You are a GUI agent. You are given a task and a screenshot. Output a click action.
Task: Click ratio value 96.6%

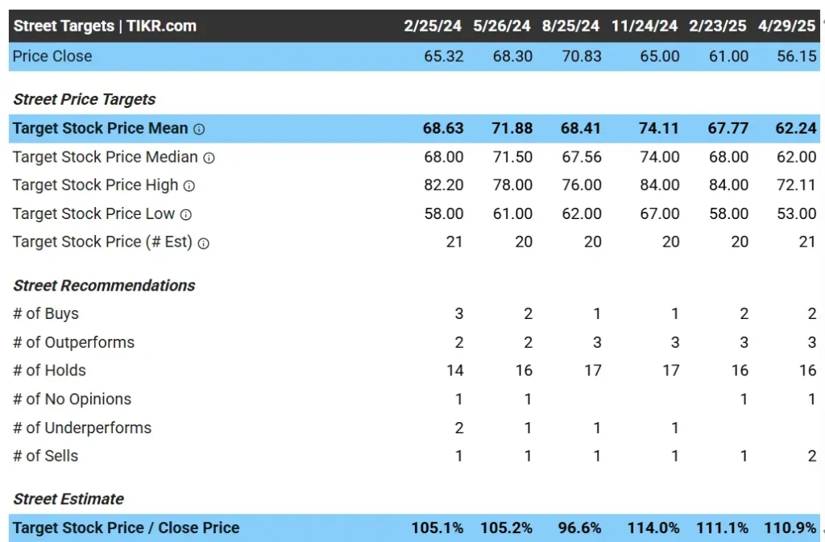[580, 528]
